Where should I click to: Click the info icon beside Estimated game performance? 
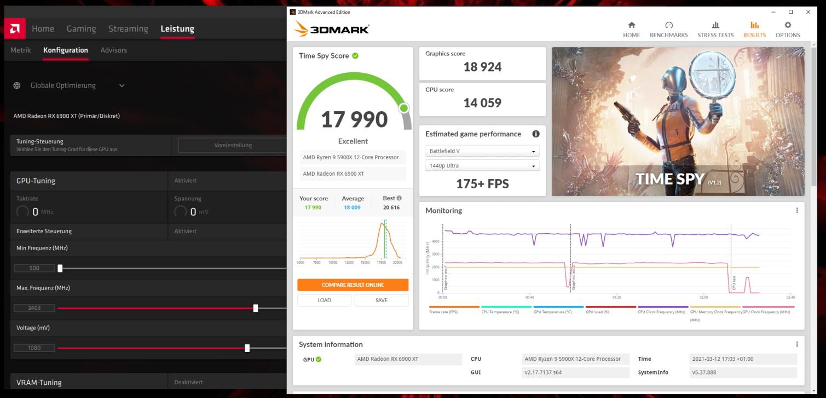pos(536,134)
